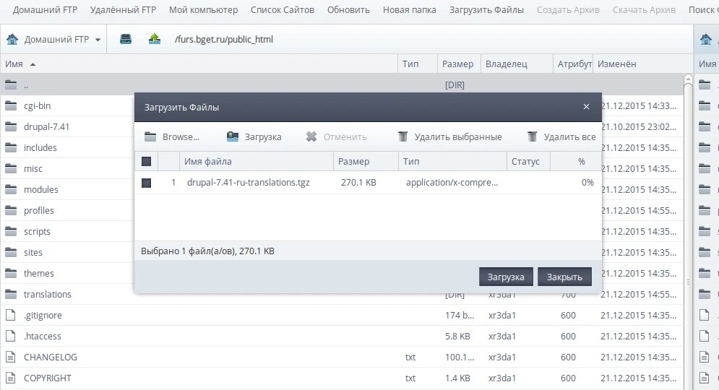Click the dark Загрузка button at dialog bottom
Image resolution: width=719 pixels, height=390 pixels.
pos(506,277)
